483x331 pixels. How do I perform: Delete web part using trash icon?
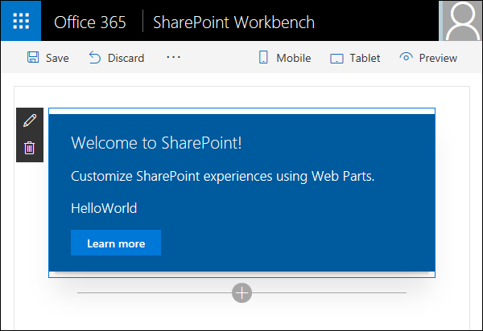(x=30, y=148)
